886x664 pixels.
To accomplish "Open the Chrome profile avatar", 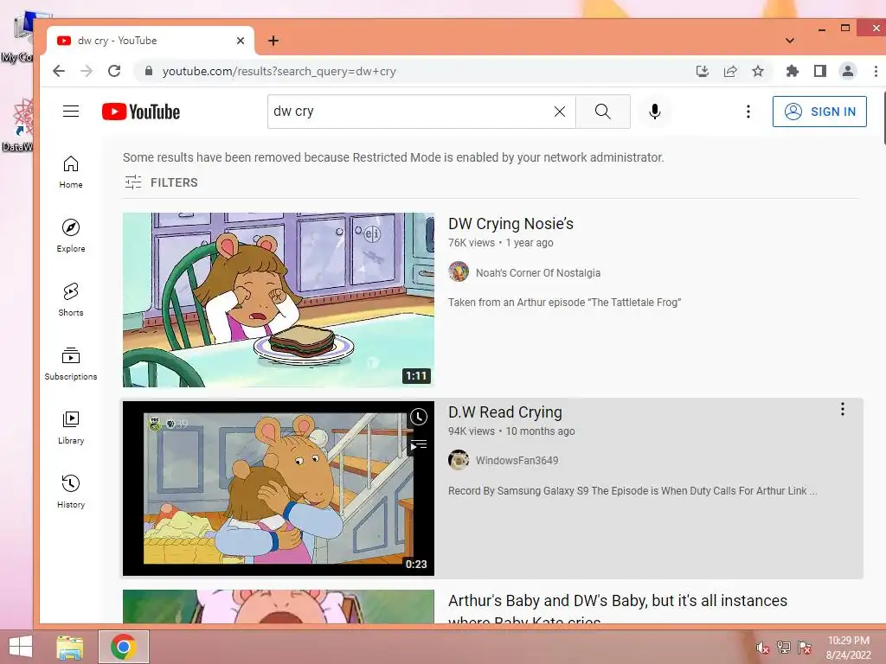I will [x=848, y=71].
